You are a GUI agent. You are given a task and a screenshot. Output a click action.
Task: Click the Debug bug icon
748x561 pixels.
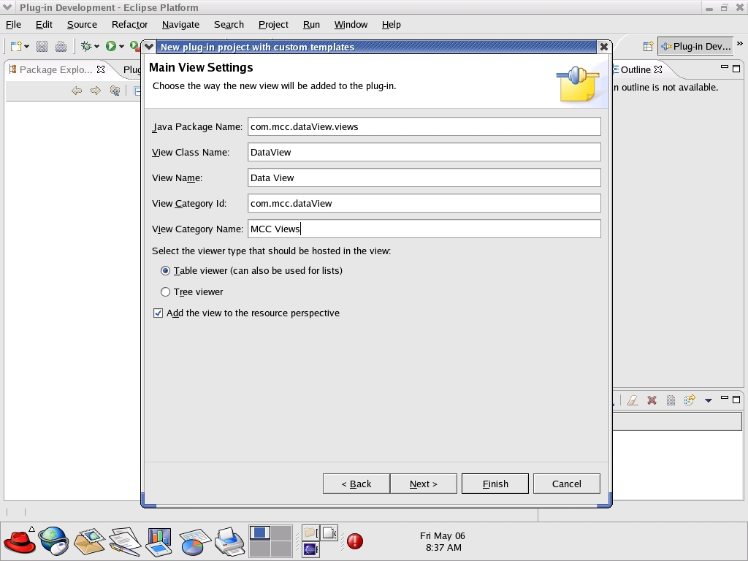86,46
